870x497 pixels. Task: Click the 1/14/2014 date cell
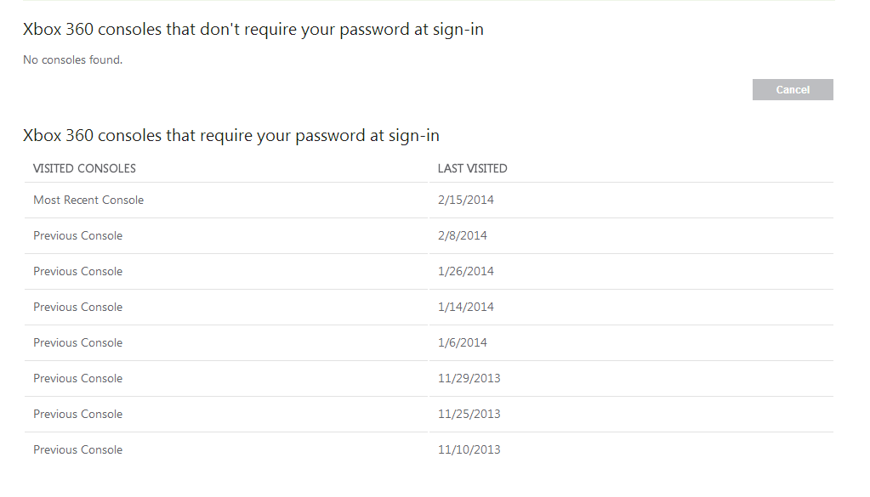(465, 308)
